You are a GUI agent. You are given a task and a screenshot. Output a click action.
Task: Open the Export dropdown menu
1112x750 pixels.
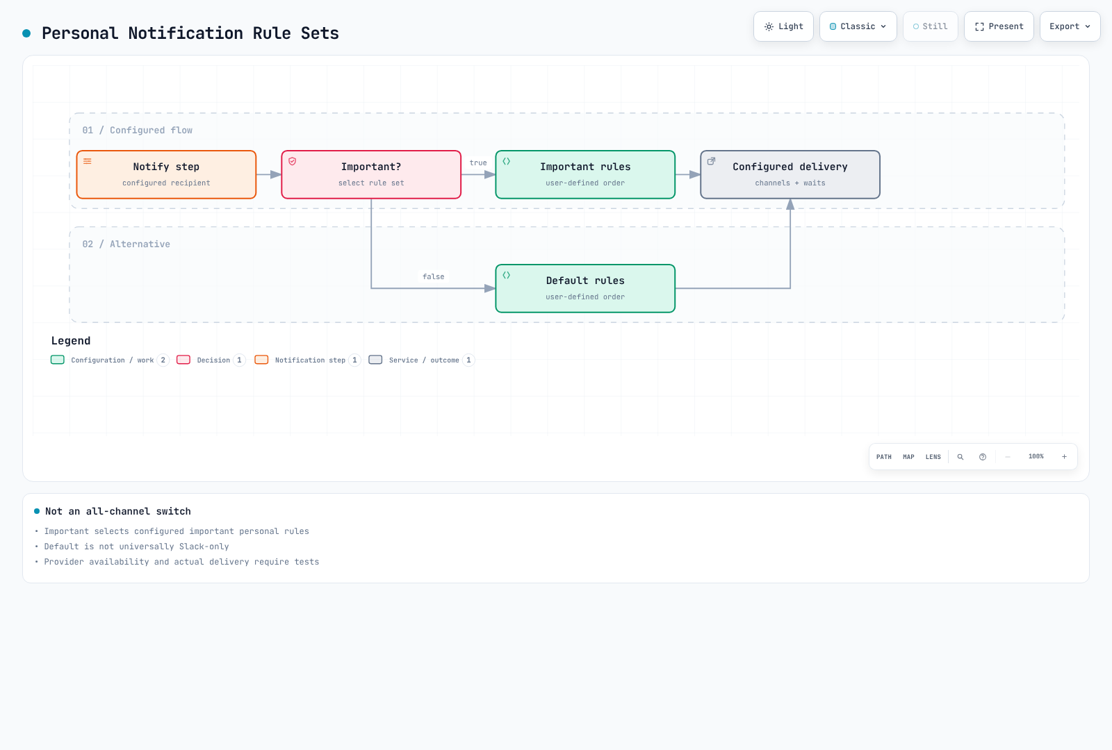tap(1070, 26)
